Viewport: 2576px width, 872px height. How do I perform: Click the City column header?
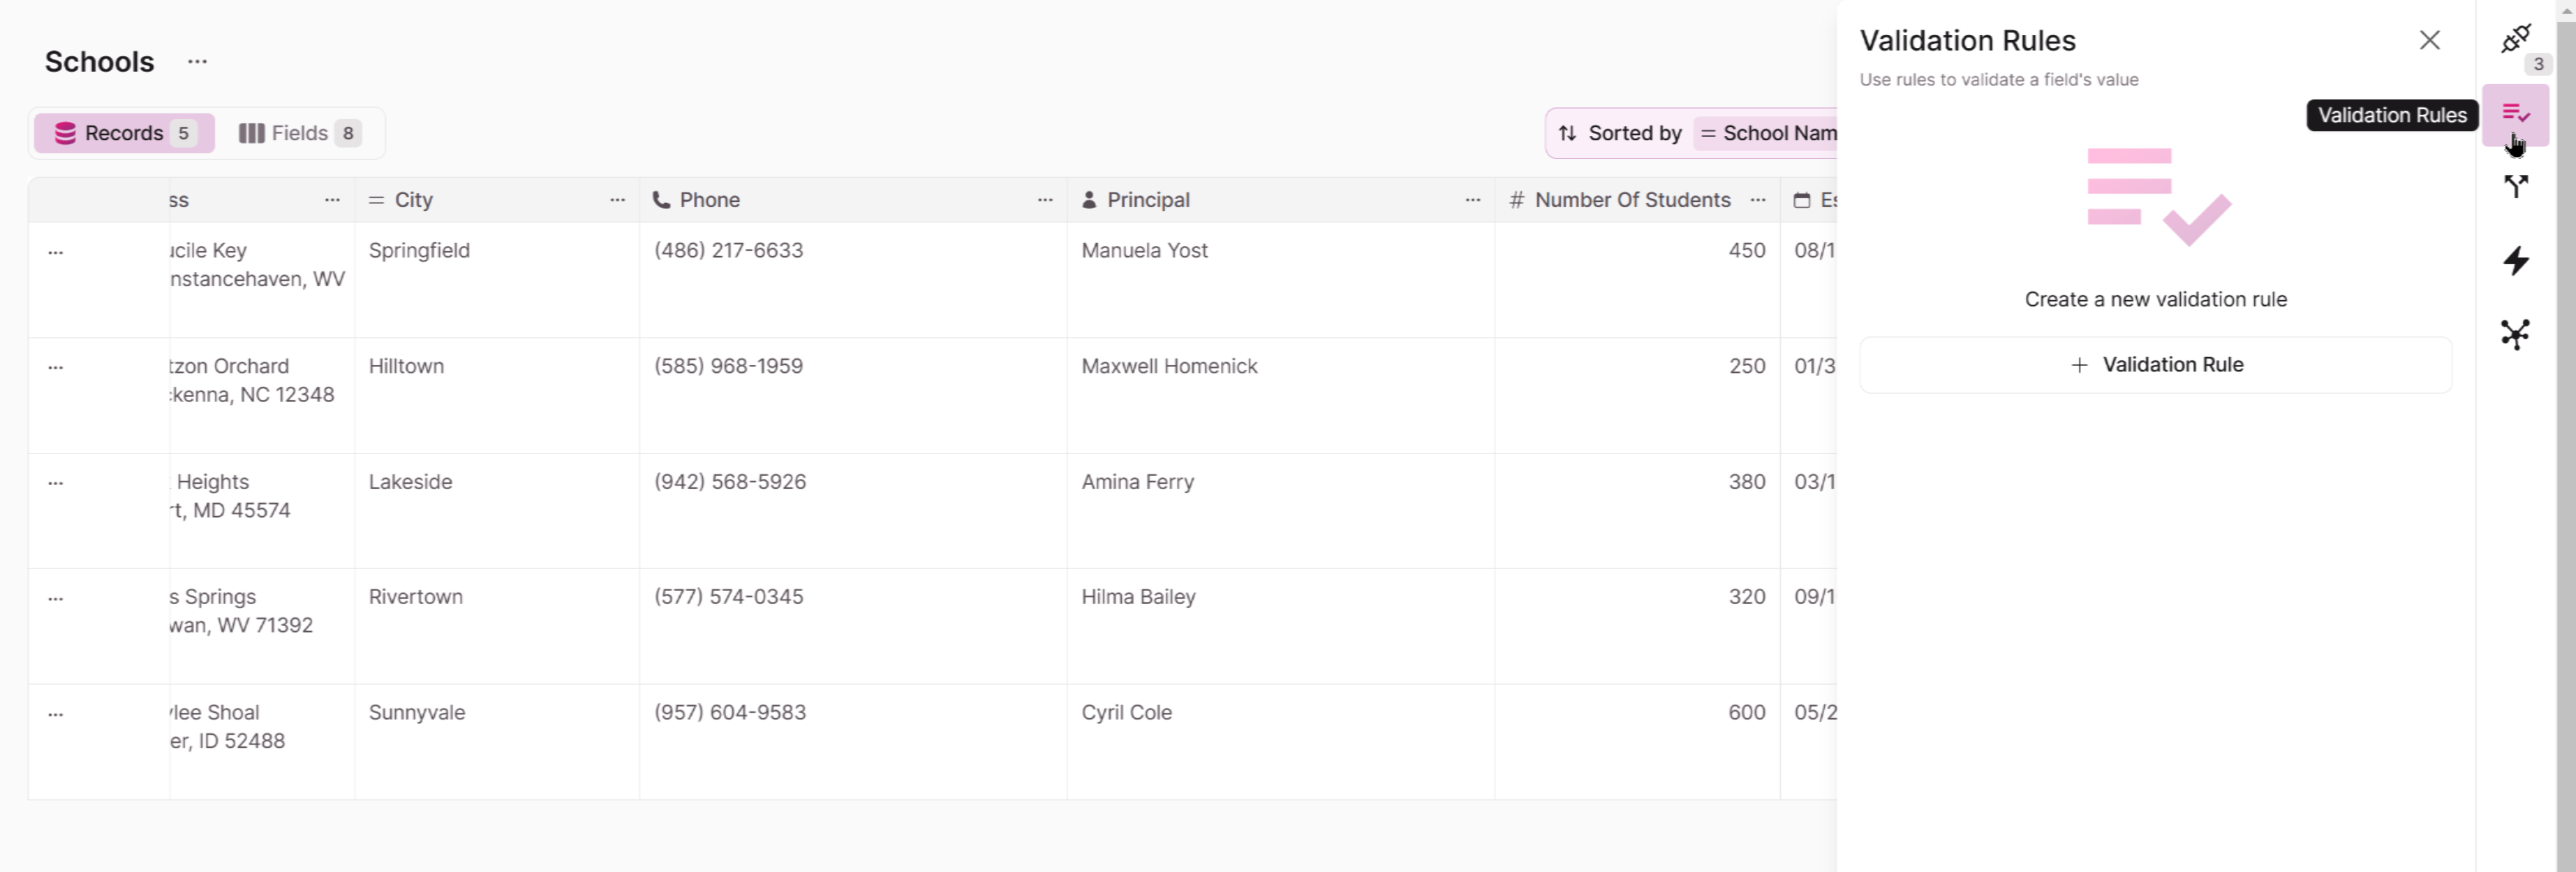pos(497,200)
